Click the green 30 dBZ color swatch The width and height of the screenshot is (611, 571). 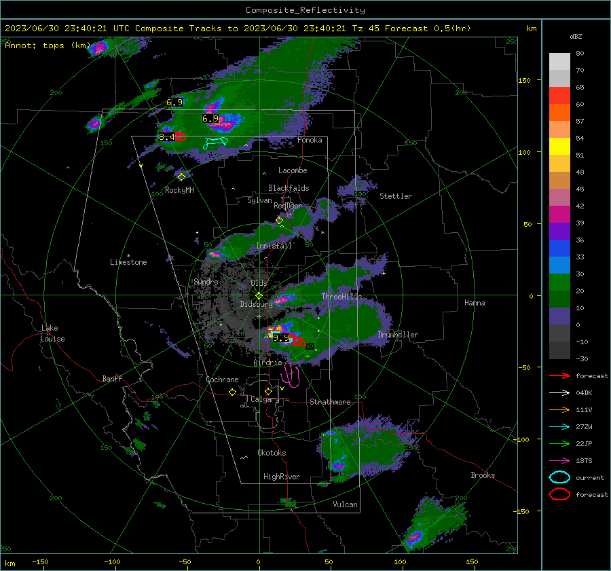pyautogui.click(x=559, y=282)
